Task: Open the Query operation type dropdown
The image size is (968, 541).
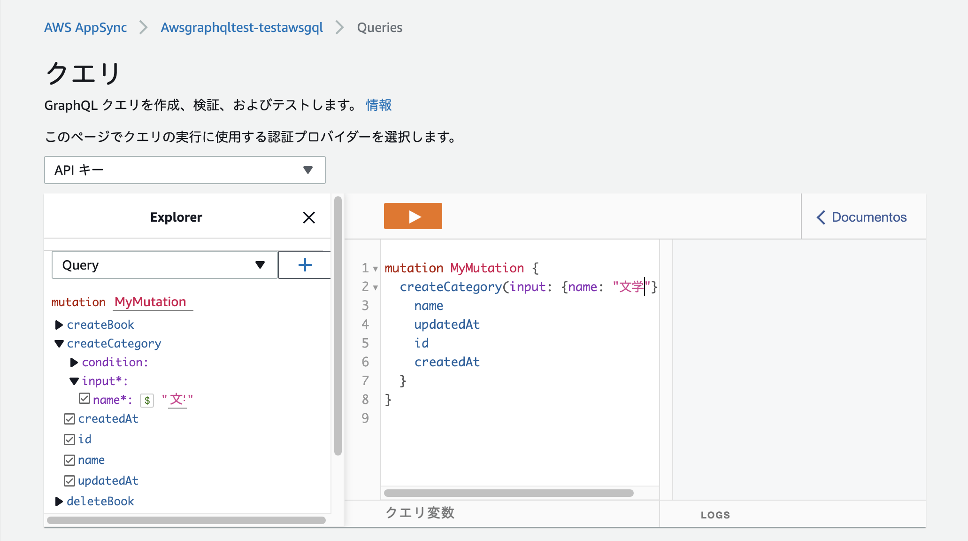Action: [164, 265]
